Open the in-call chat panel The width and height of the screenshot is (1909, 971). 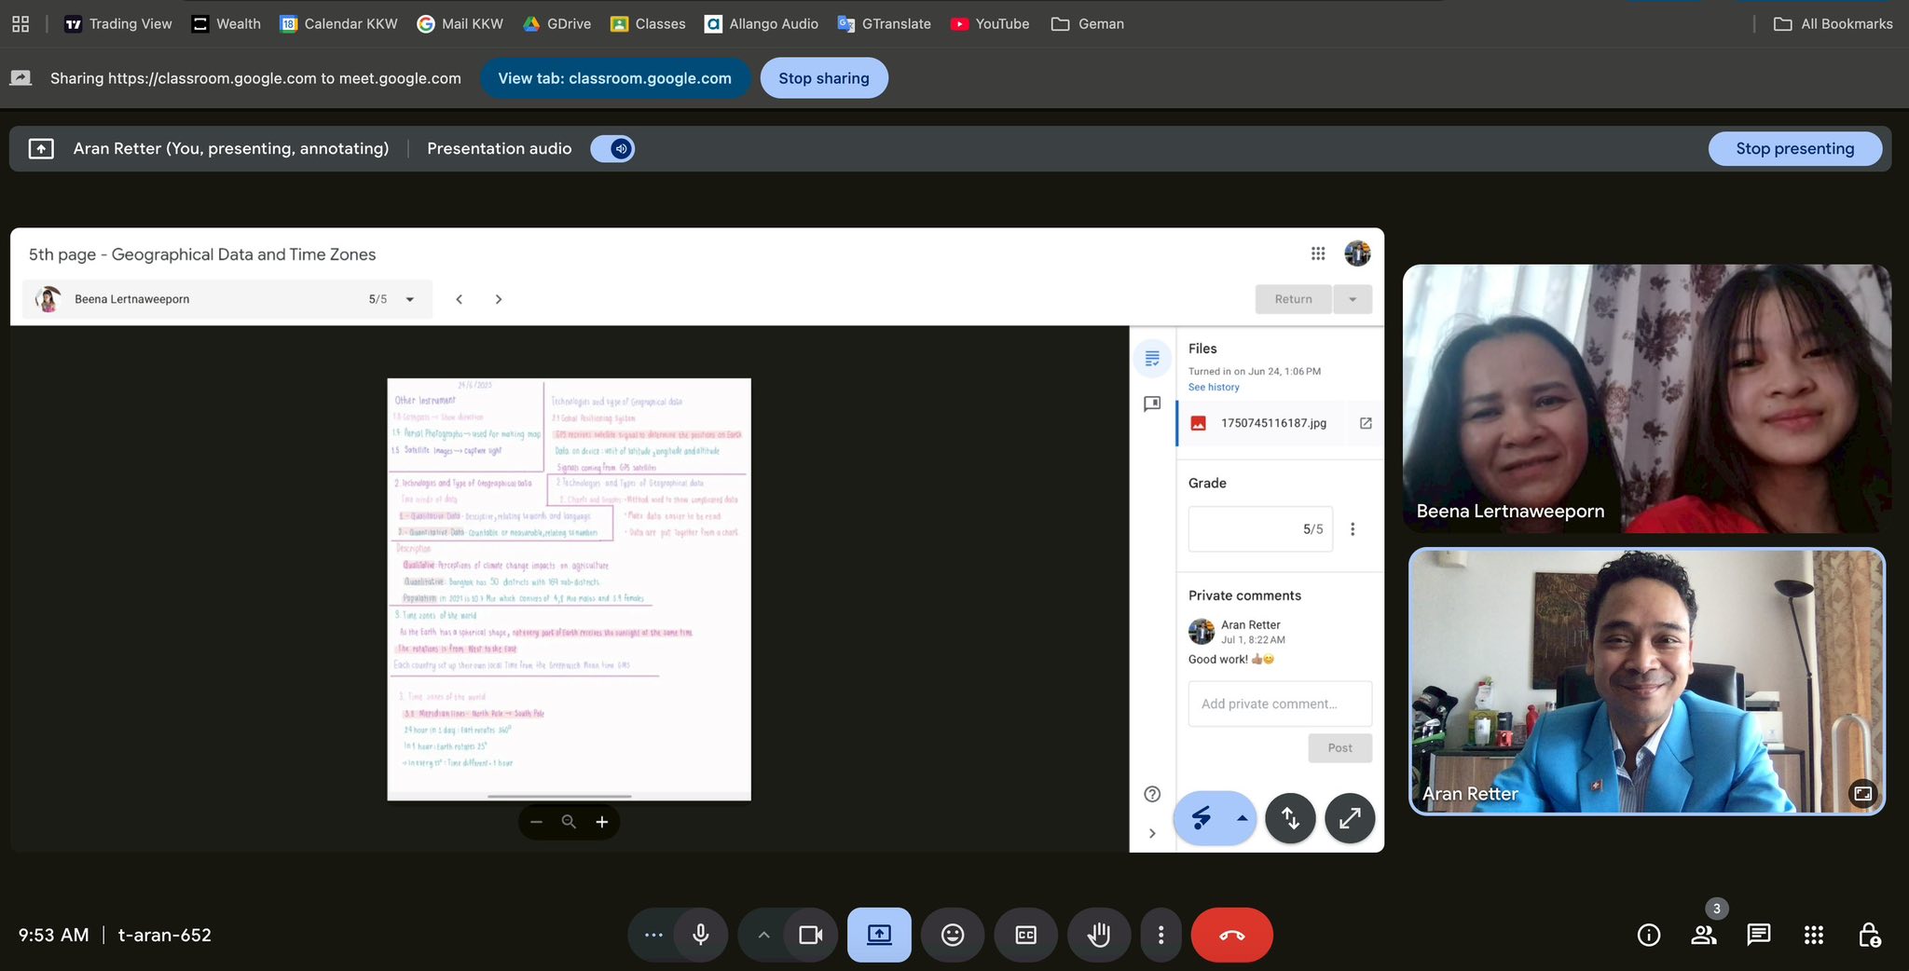(x=1758, y=935)
